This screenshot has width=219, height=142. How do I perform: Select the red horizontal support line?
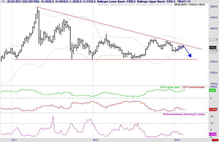tap(98, 59)
